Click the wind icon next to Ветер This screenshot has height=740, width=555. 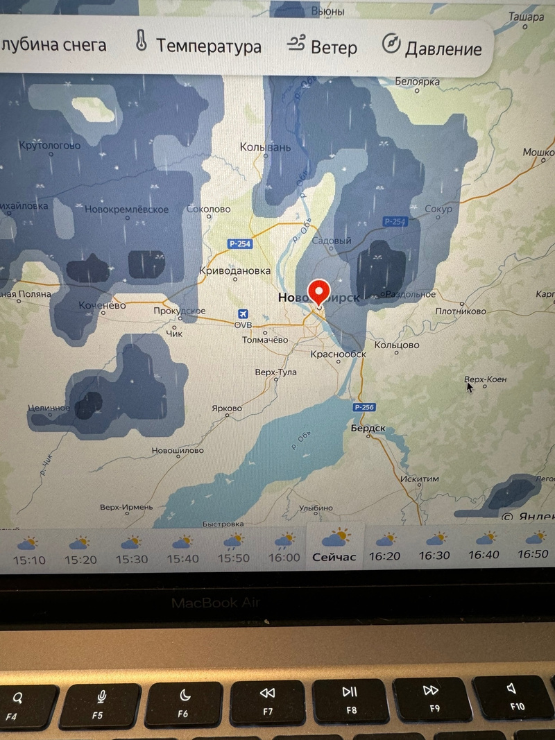click(x=296, y=42)
